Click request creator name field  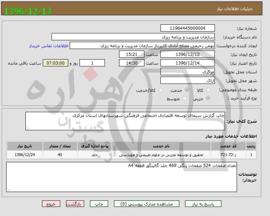pyautogui.click(x=142, y=46)
